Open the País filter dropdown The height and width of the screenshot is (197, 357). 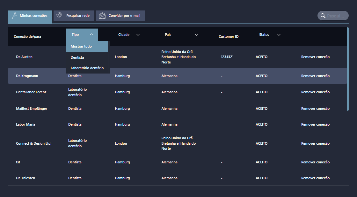click(197, 35)
